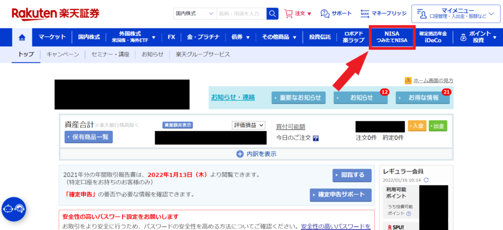
Task: Open the 国内株式 navigation menu
Action: point(89,37)
